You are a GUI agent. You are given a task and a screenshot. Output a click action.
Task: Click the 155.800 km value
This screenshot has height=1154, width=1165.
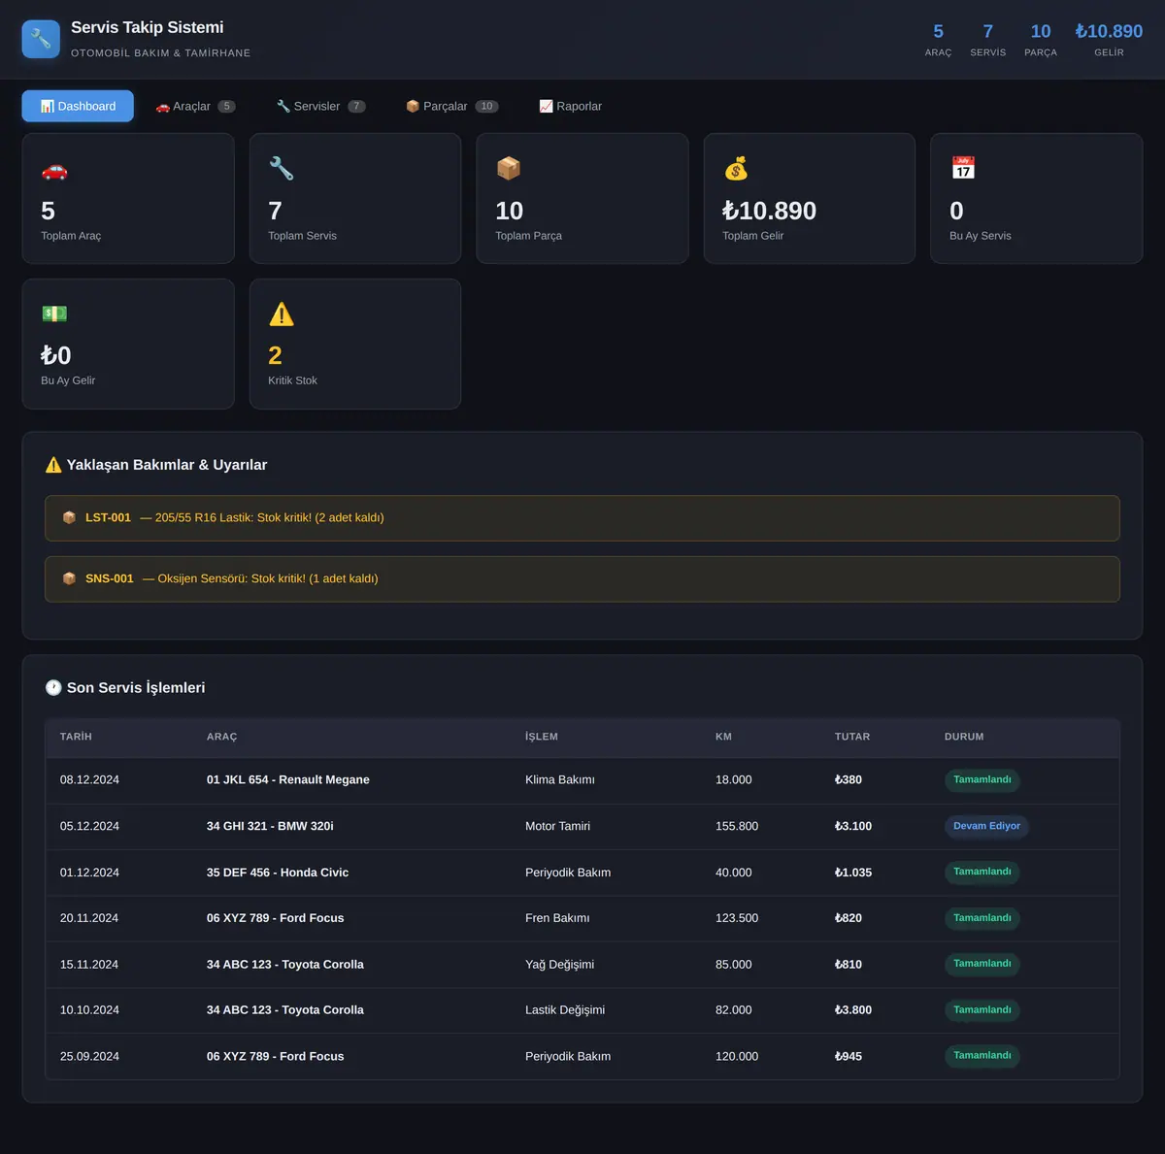[737, 826]
